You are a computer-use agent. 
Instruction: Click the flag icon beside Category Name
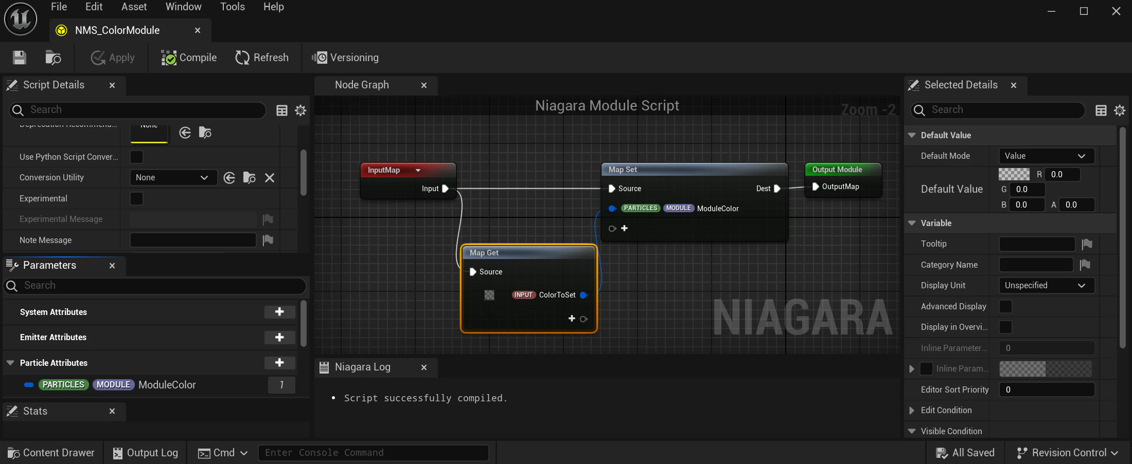click(x=1085, y=265)
